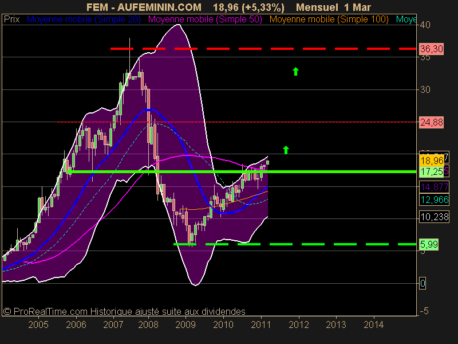The image size is (458, 344).
Task: Click the green up arrow below the 24,88 line
Action: coord(286,150)
